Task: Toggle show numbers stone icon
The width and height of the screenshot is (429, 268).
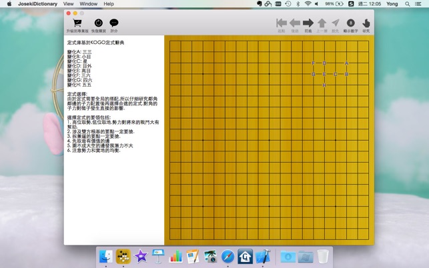Action: [350, 23]
